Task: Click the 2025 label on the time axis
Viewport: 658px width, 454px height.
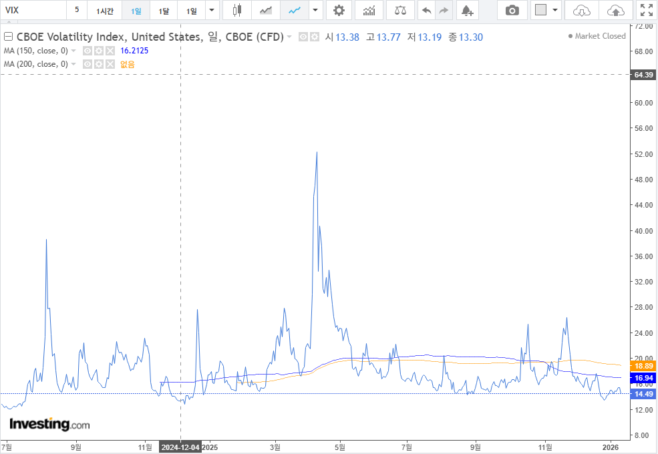Action: click(x=210, y=447)
